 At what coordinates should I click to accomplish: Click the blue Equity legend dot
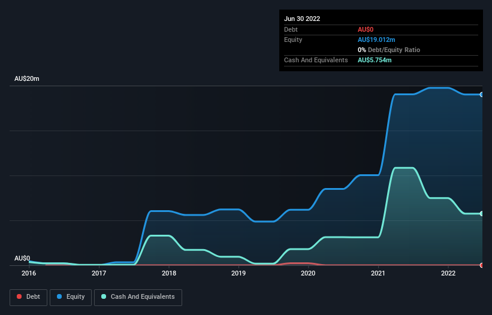tap(59, 296)
